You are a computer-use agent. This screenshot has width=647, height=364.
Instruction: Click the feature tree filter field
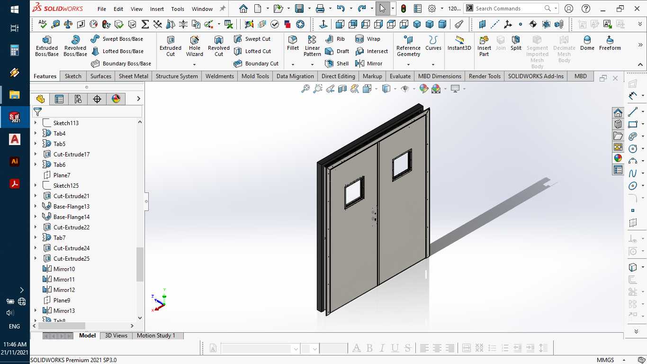pos(87,111)
